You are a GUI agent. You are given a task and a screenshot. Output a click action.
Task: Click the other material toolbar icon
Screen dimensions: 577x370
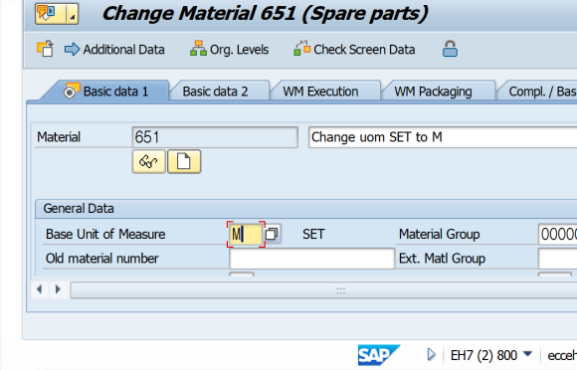[x=45, y=49]
